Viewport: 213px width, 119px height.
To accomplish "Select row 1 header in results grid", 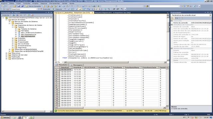I will (x=57, y=70).
